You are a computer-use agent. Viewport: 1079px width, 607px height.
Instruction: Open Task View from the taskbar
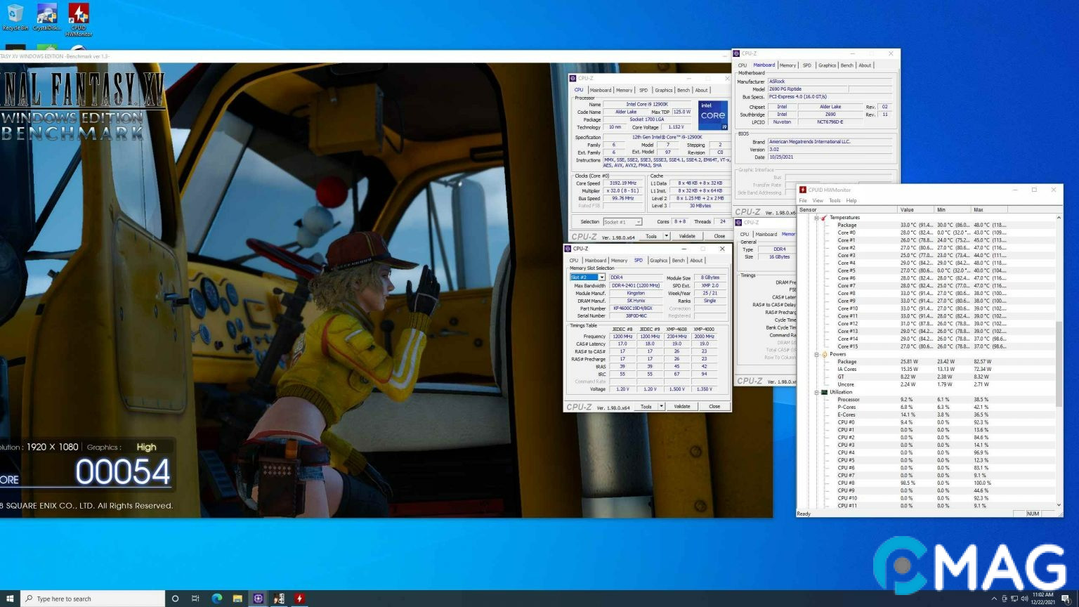[x=195, y=599]
